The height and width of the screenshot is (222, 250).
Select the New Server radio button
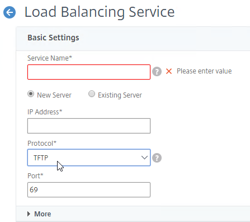31,94
